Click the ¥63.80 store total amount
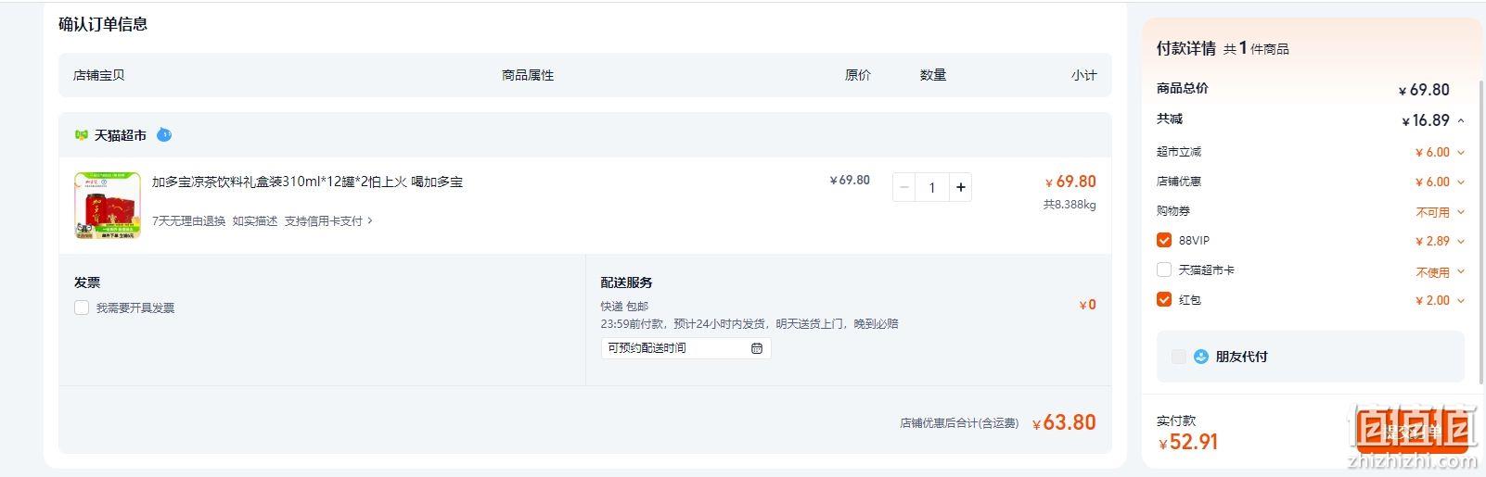 coord(1064,422)
